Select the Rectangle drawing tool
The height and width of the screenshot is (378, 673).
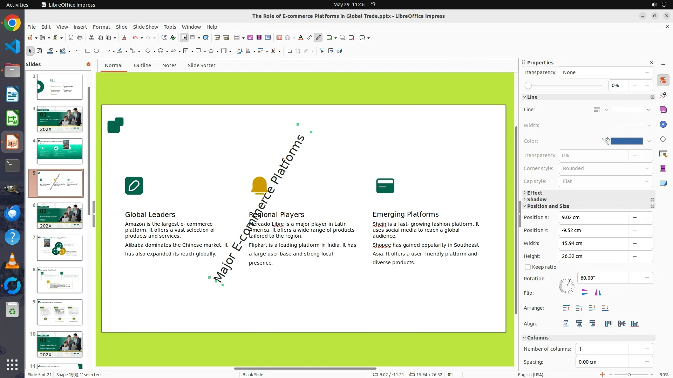[88, 51]
